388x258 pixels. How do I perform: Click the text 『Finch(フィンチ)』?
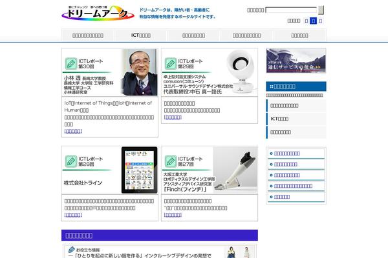pyautogui.click(x=185, y=190)
